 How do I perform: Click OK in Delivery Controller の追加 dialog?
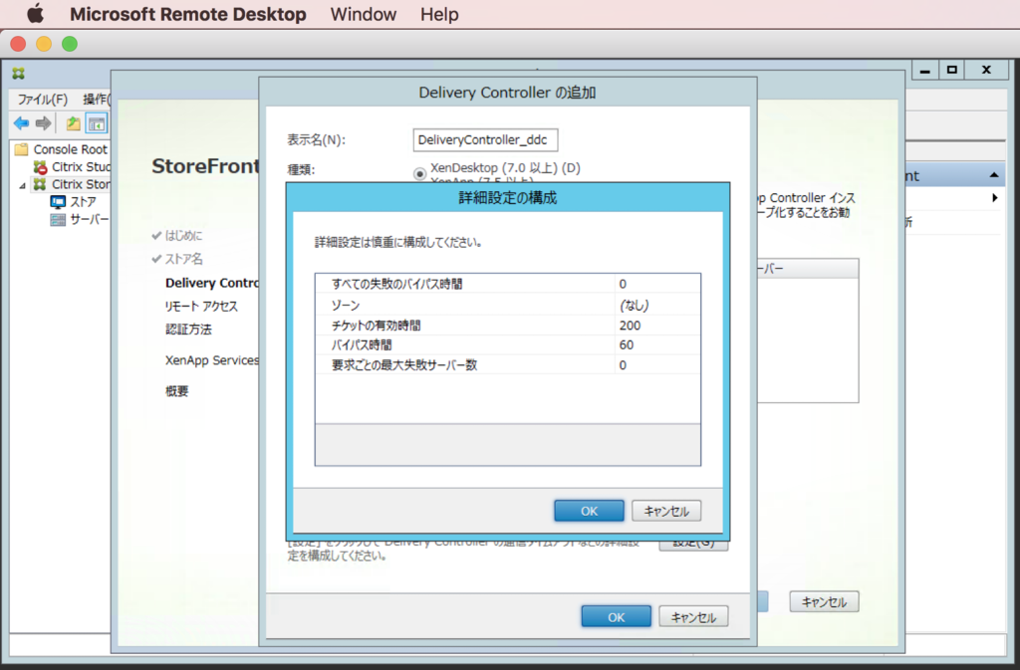[616, 616]
